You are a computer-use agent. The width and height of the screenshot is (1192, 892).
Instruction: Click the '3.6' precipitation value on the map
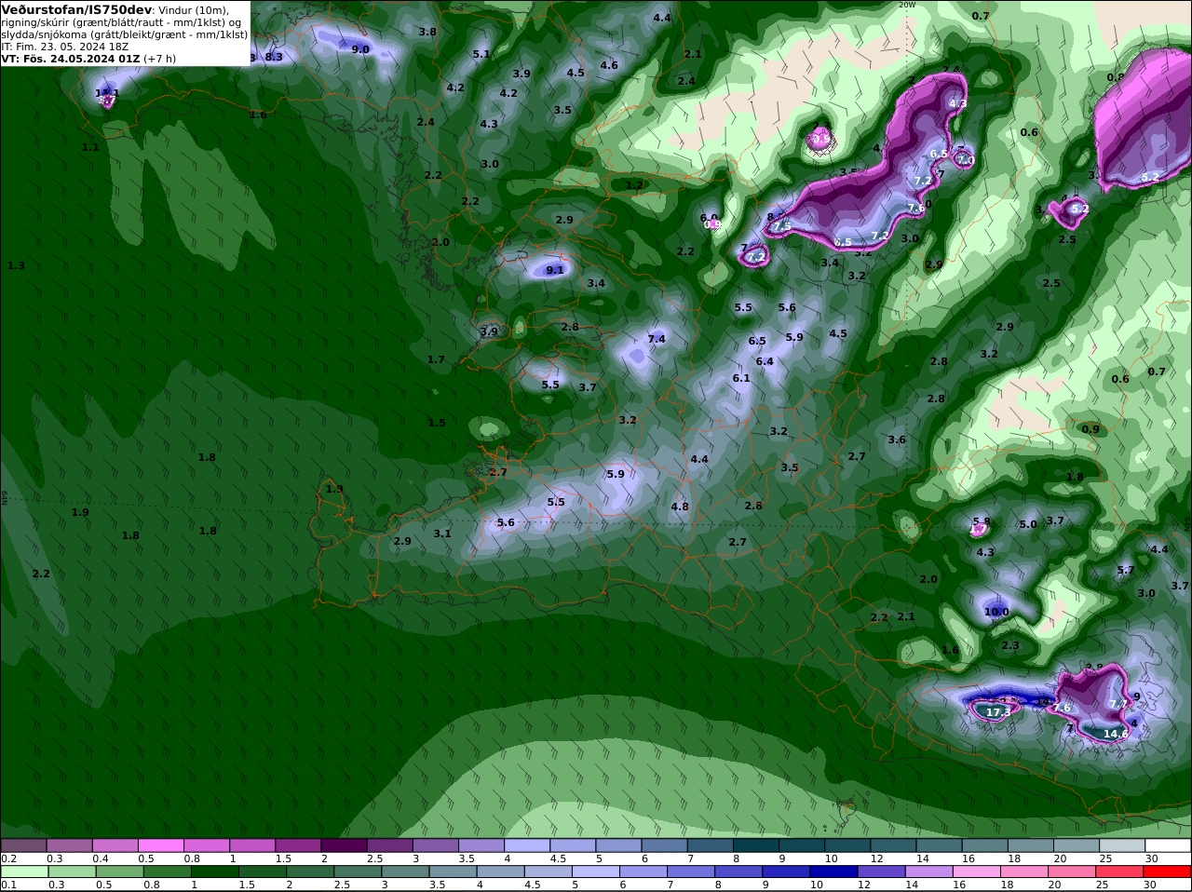coord(897,439)
